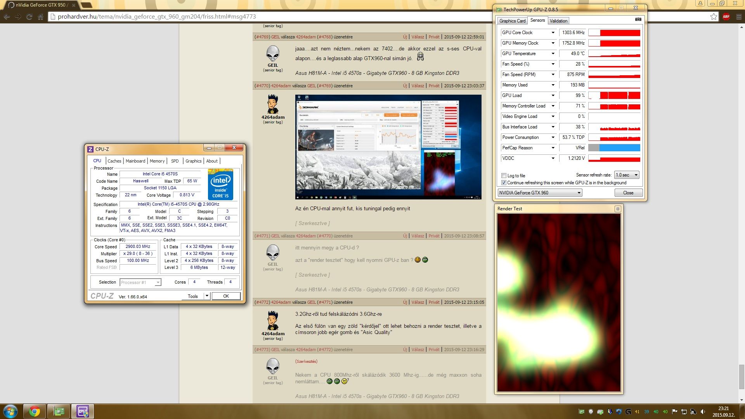Screen dimensions: 745x419
Task: Expand the GPU Core Clock sensor dropdown
Action: pyautogui.click(x=553, y=33)
